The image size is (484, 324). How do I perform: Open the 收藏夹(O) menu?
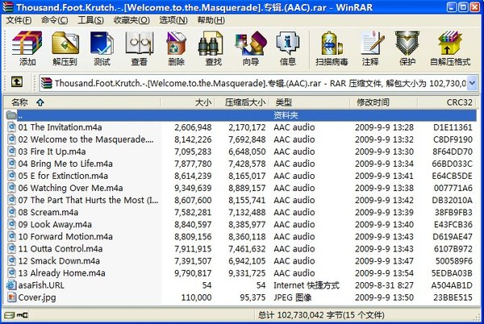(x=131, y=20)
